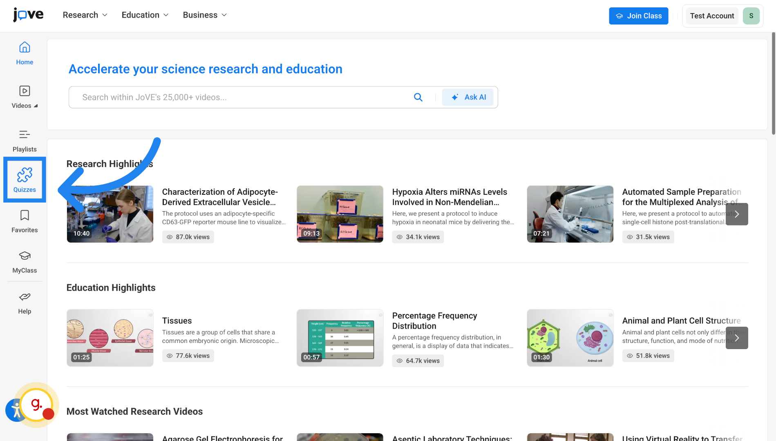
Task: Click the user avatar S
Action: tap(751, 16)
